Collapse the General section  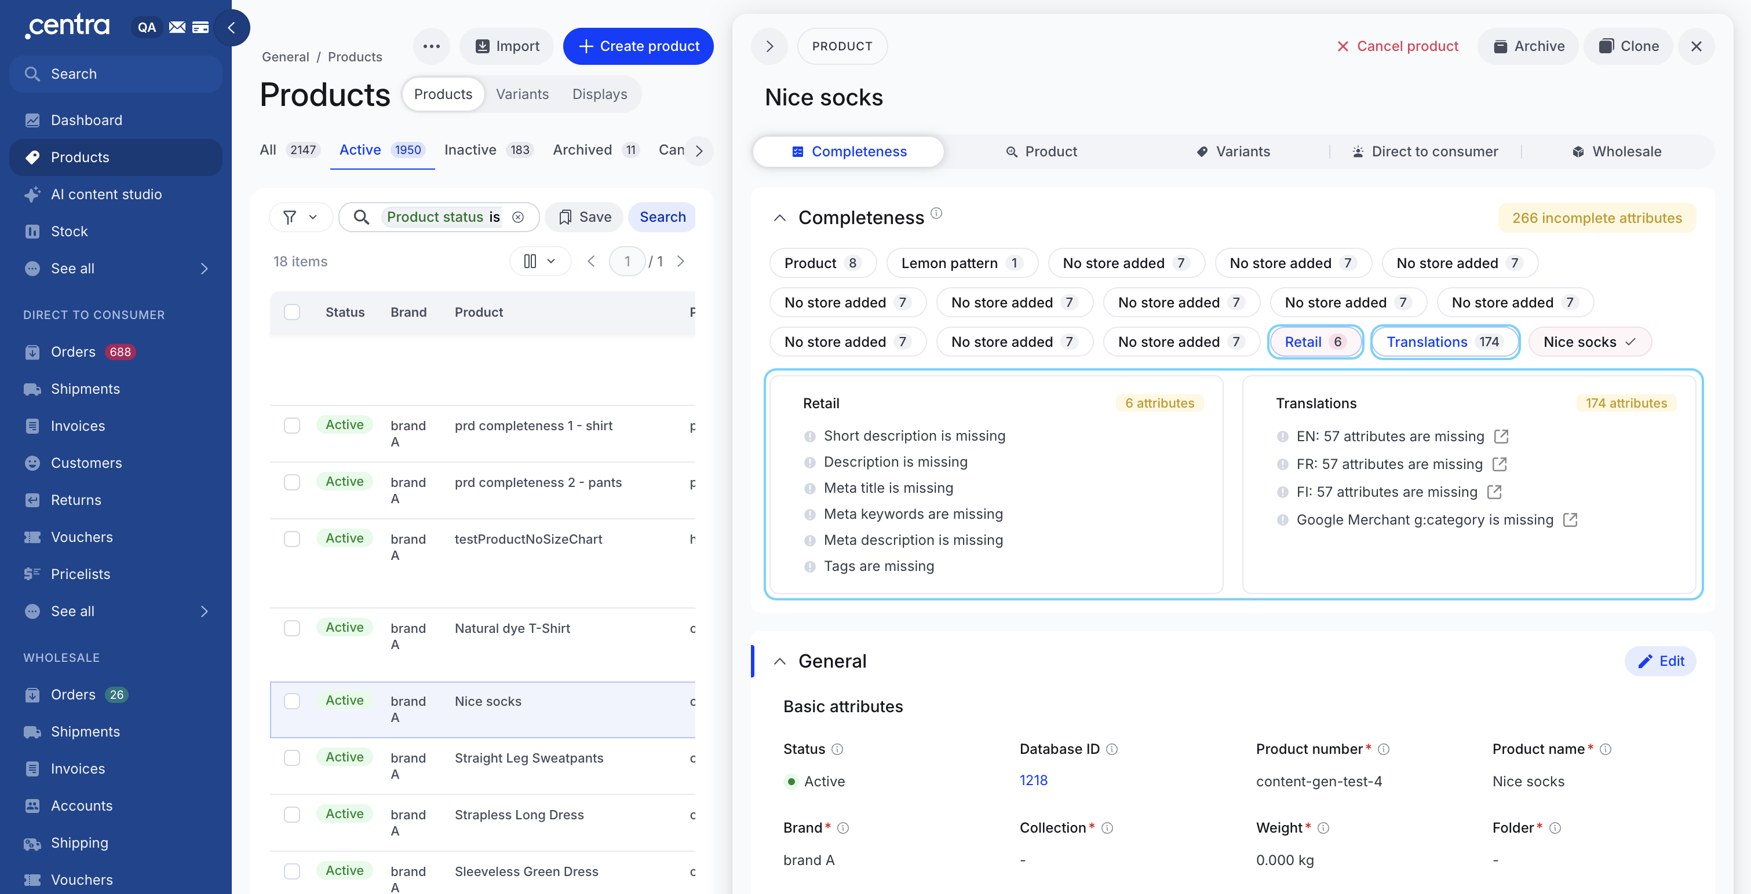point(780,661)
